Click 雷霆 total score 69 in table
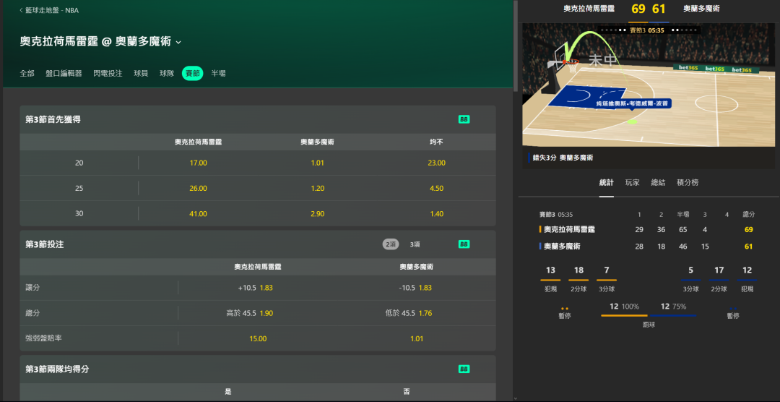Viewport: 780px width, 402px height. click(749, 230)
